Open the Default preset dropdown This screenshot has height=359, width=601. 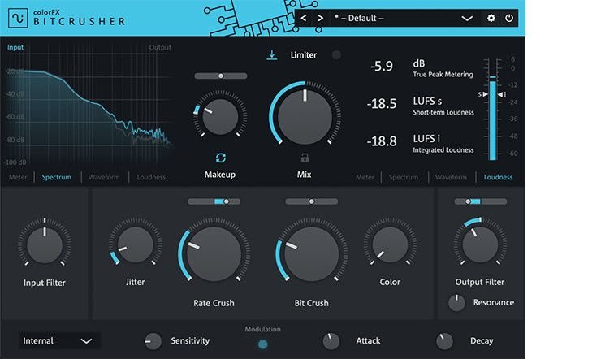coord(403,19)
